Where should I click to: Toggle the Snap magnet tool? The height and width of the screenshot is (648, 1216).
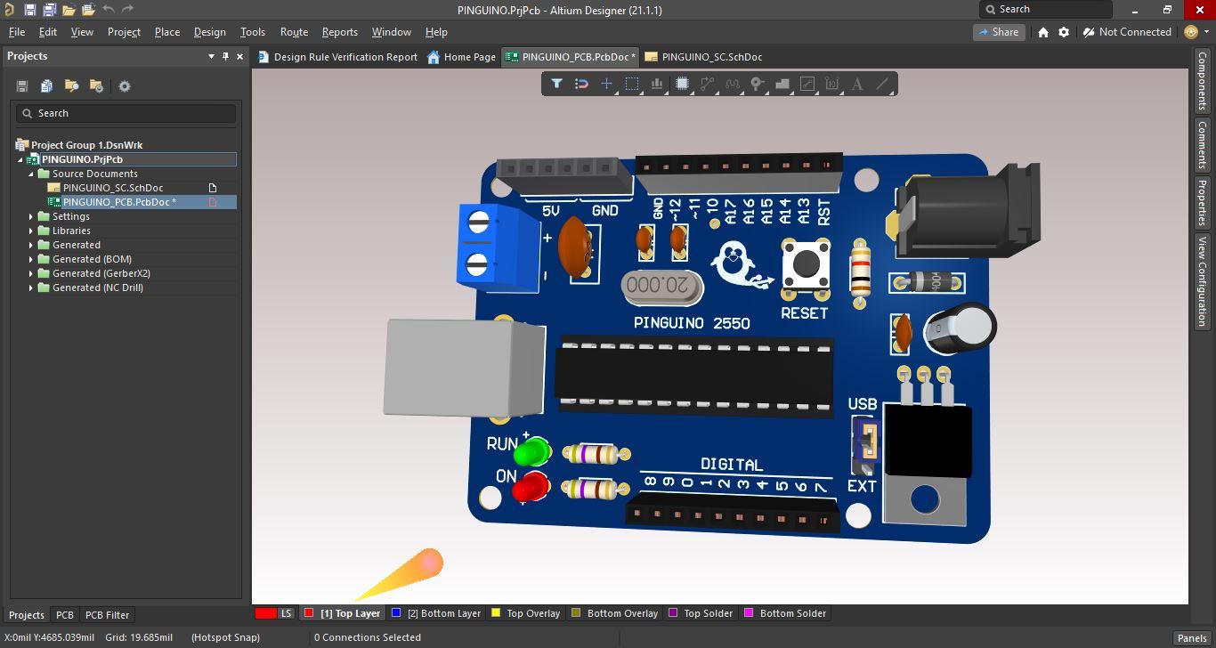[x=581, y=84]
